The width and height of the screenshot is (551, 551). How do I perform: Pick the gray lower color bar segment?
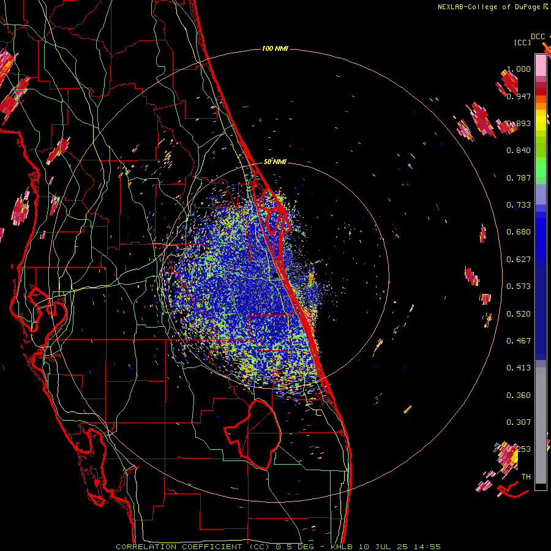click(x=541, y=425)
